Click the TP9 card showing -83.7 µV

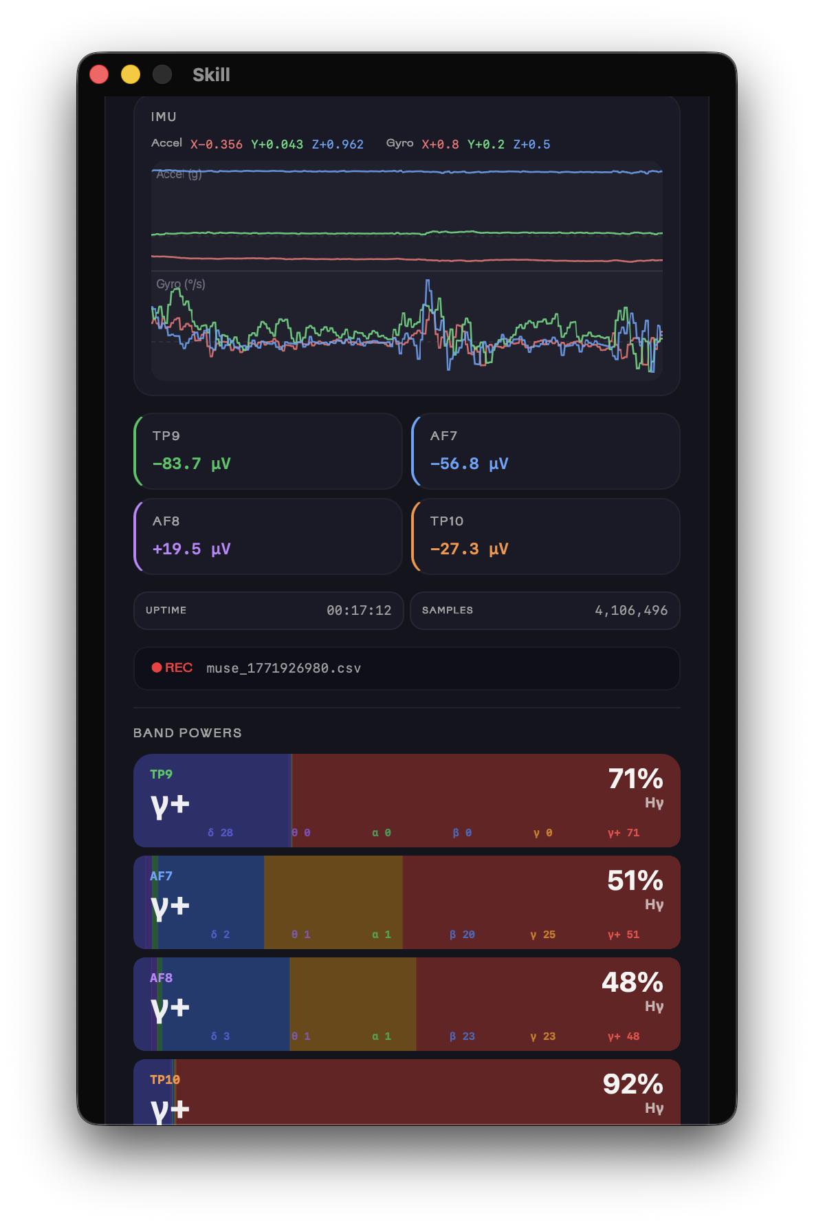pos(267,451)
